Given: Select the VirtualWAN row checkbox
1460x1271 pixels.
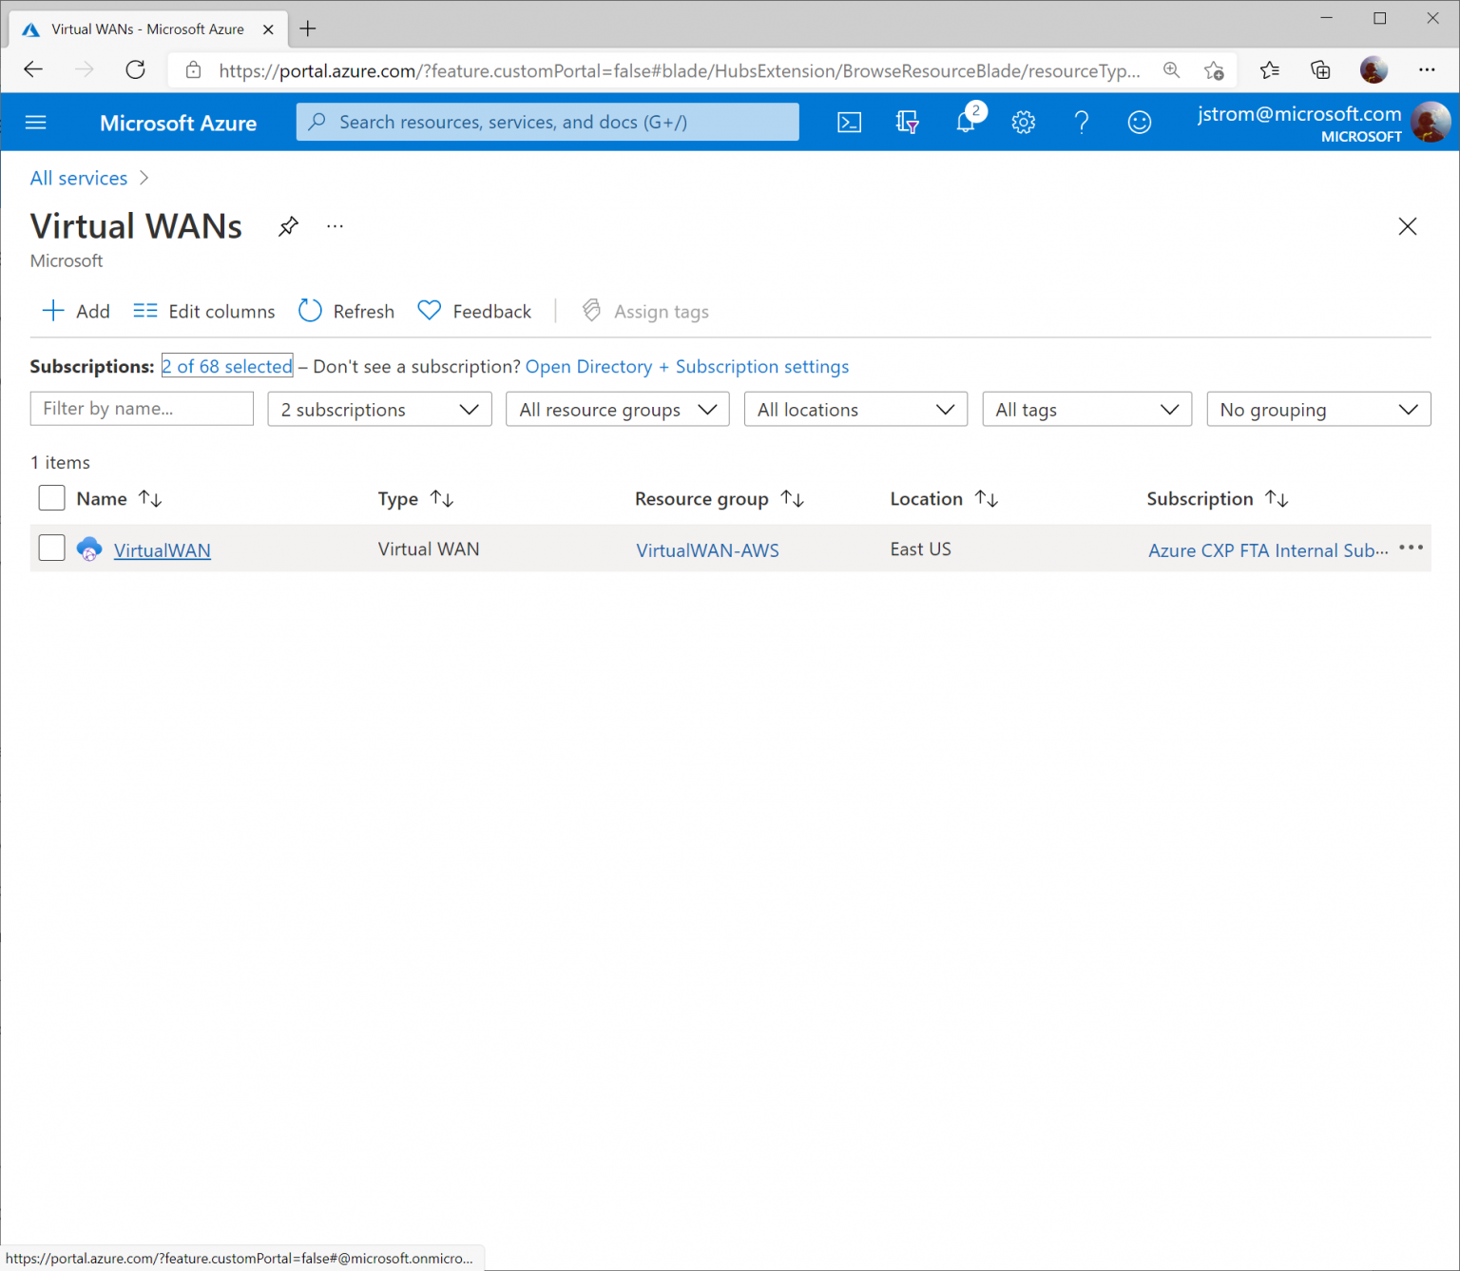Looking at the screenshot, I should pyautogui.click(x=51, y=548).
